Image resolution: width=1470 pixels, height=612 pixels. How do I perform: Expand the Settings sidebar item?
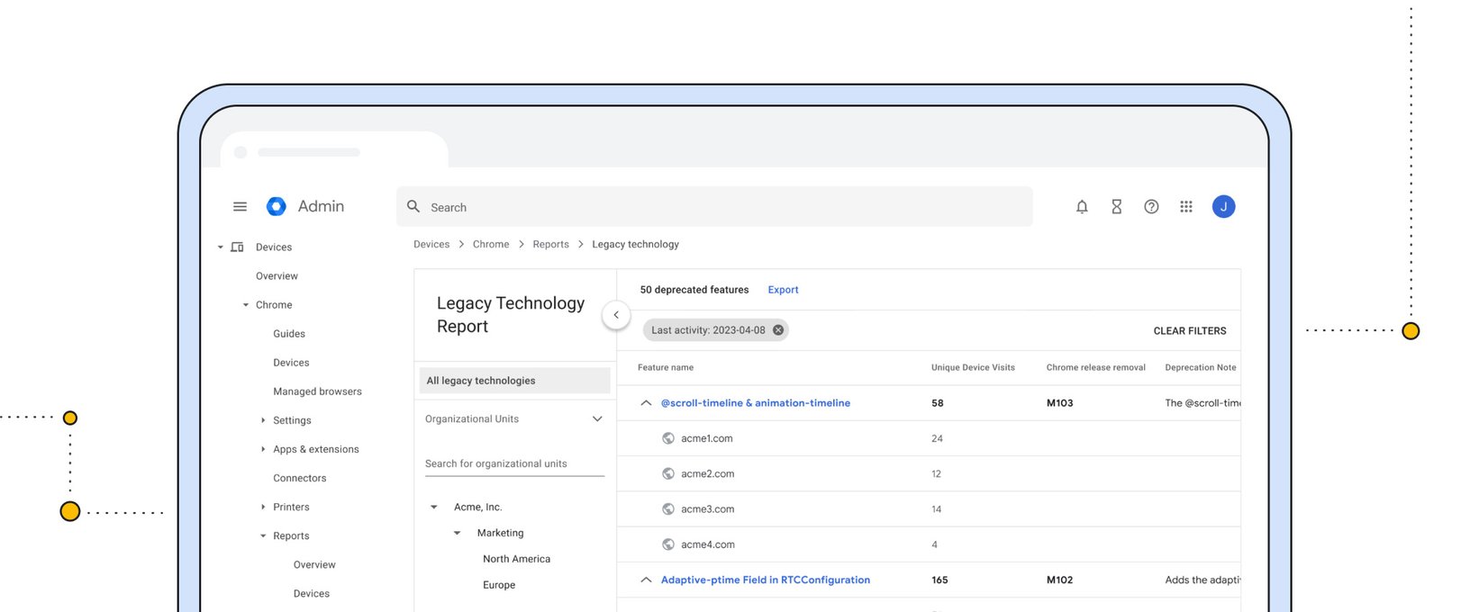point(263,420)
